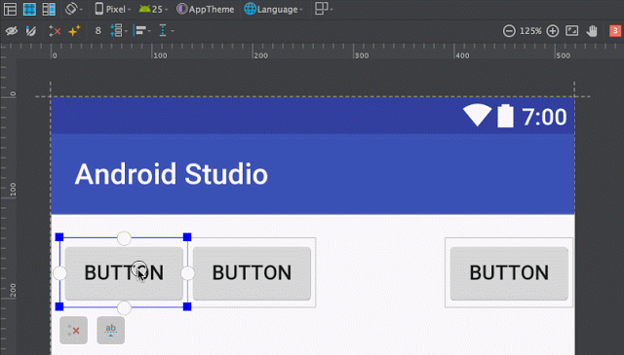Clear all constraints in toolbar
The height and width of the screenshot is (355, 624).
[x=55, y=30]
